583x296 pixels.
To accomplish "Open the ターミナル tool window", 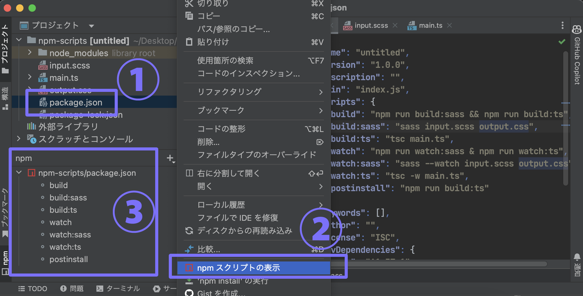I will click(x=118, y=289).
